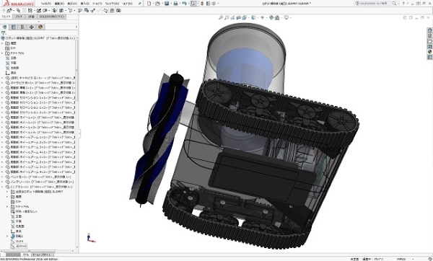Click the SOLIDWORKS Resources home icon

429,30
